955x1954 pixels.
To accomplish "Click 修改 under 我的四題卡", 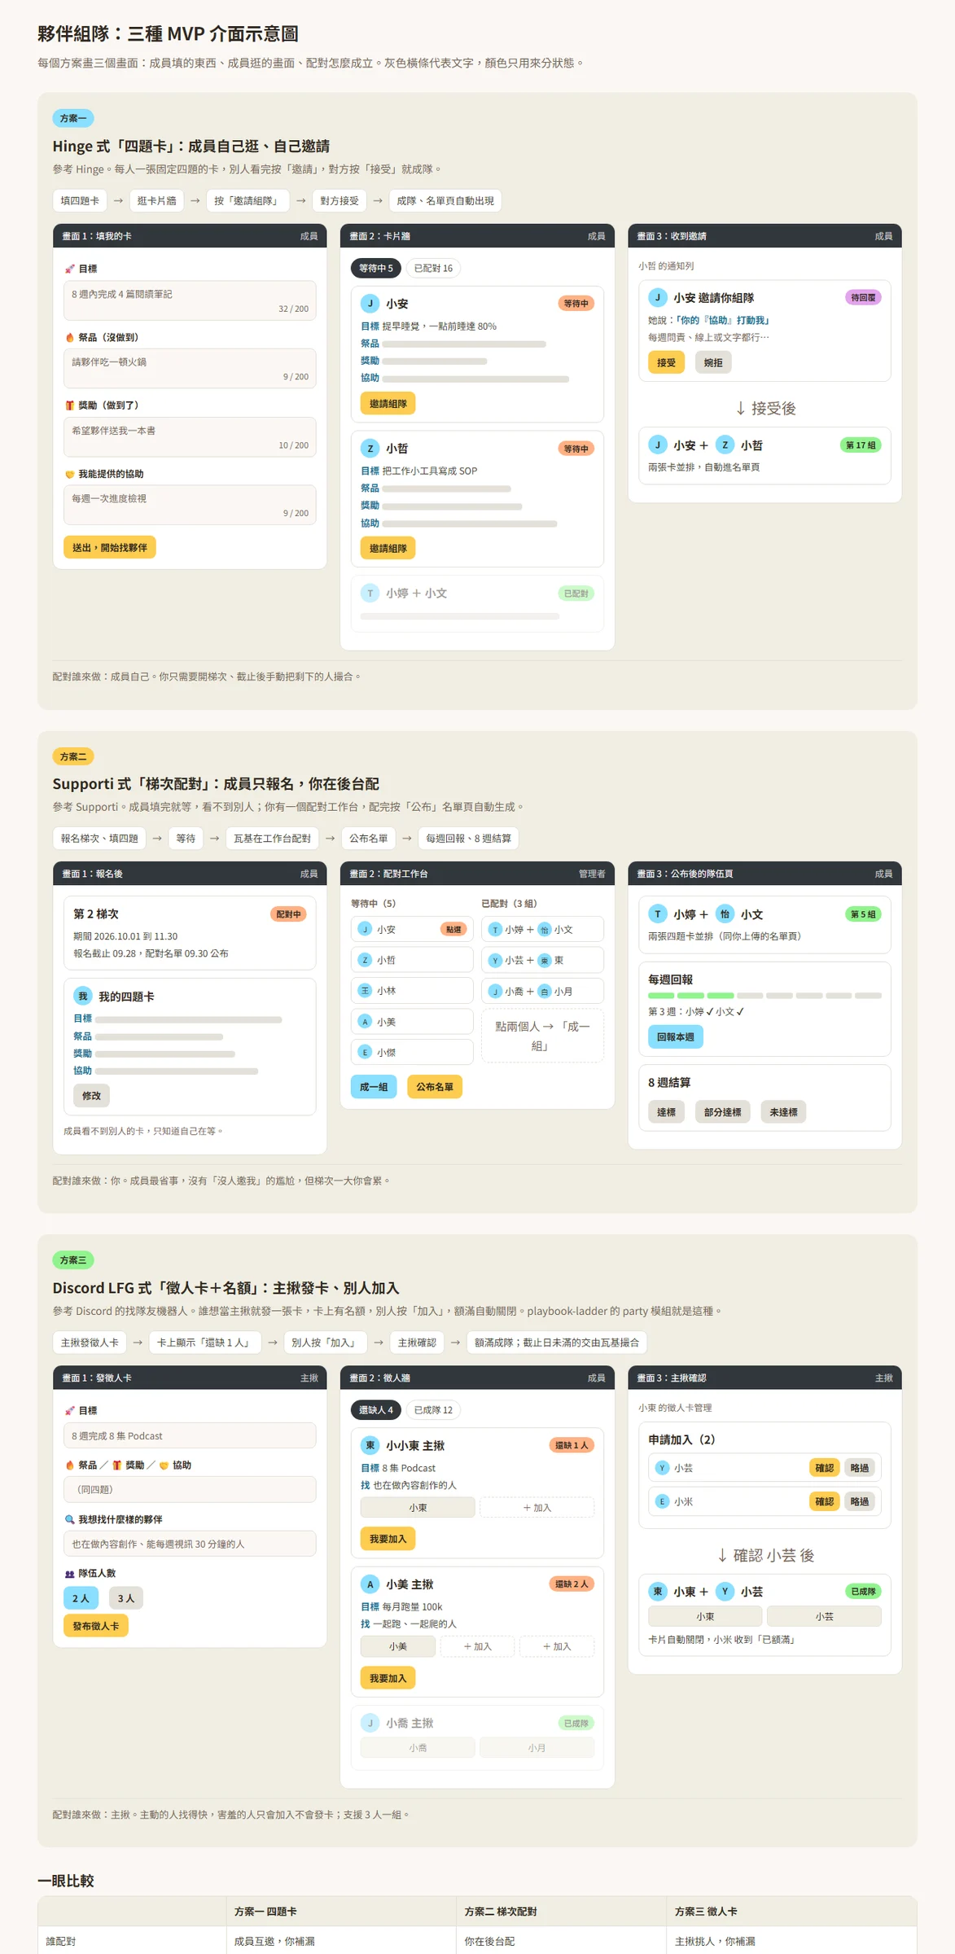I will click(92, 1096).
